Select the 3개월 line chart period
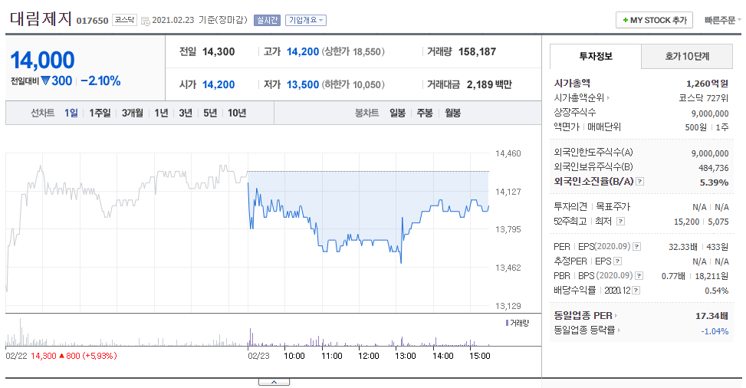The image size is (746, 388). coord(133,113)
